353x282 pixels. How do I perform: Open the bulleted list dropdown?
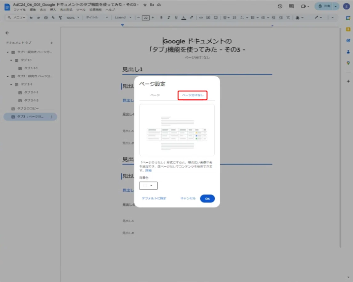(255, 18)
